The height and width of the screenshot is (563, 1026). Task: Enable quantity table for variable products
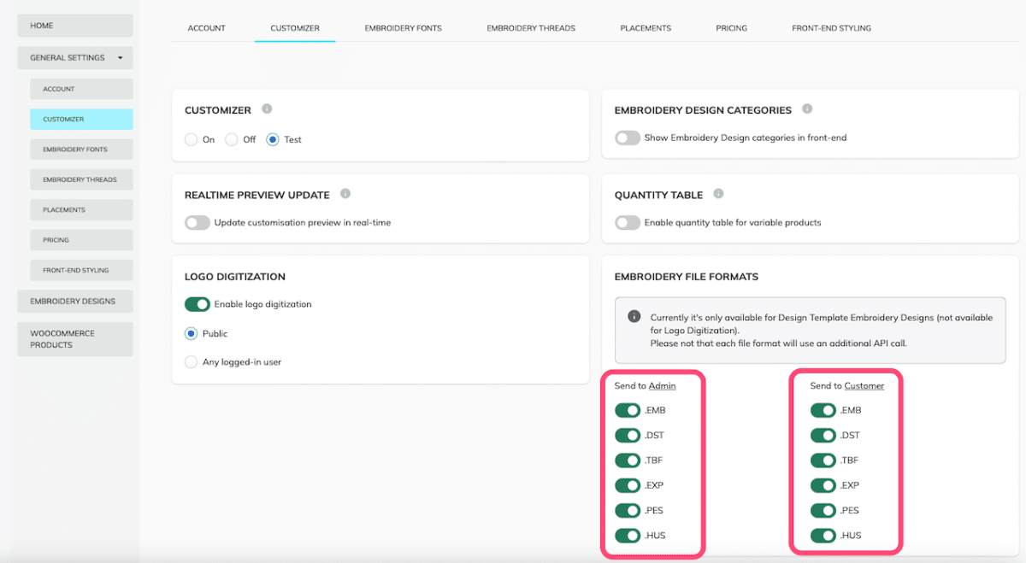point(627,222)
